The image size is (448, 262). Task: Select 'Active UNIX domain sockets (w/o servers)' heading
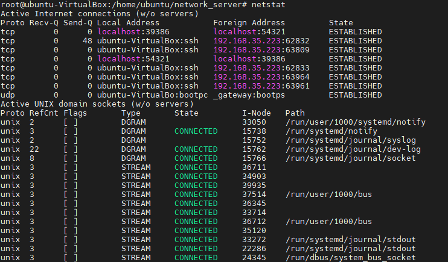(x=97, y=104)
